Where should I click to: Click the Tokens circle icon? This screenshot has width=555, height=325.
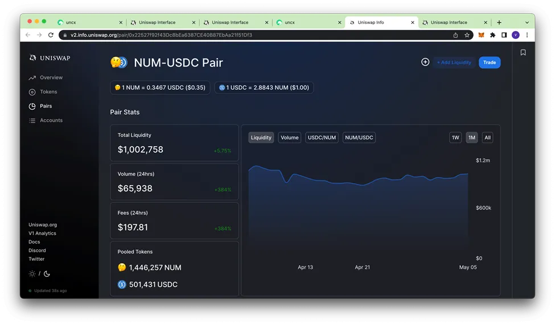(x=32, y=92)
